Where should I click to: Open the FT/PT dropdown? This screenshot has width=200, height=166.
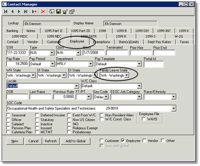(x=89, y=97)
